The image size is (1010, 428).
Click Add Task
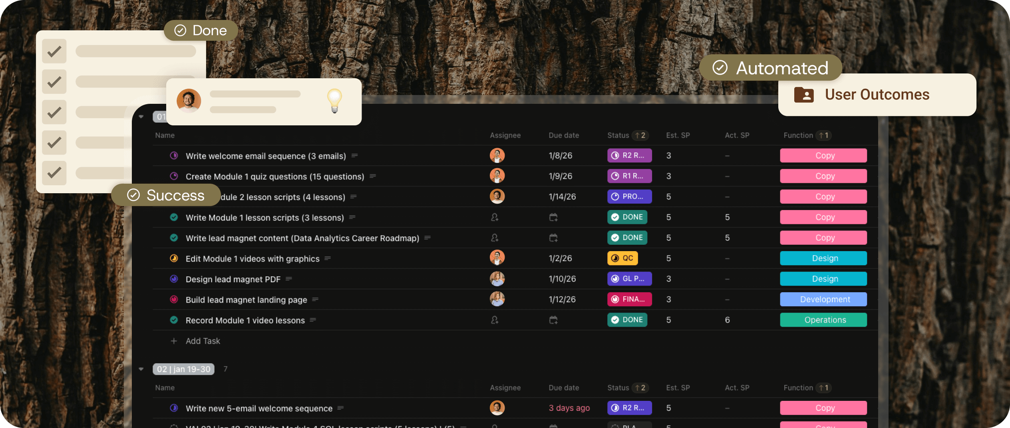pyautogui.click(x=203, y=341)
